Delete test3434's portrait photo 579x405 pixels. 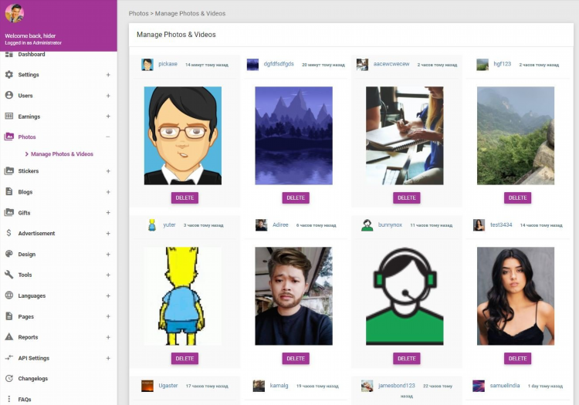(x=518, y=359)
